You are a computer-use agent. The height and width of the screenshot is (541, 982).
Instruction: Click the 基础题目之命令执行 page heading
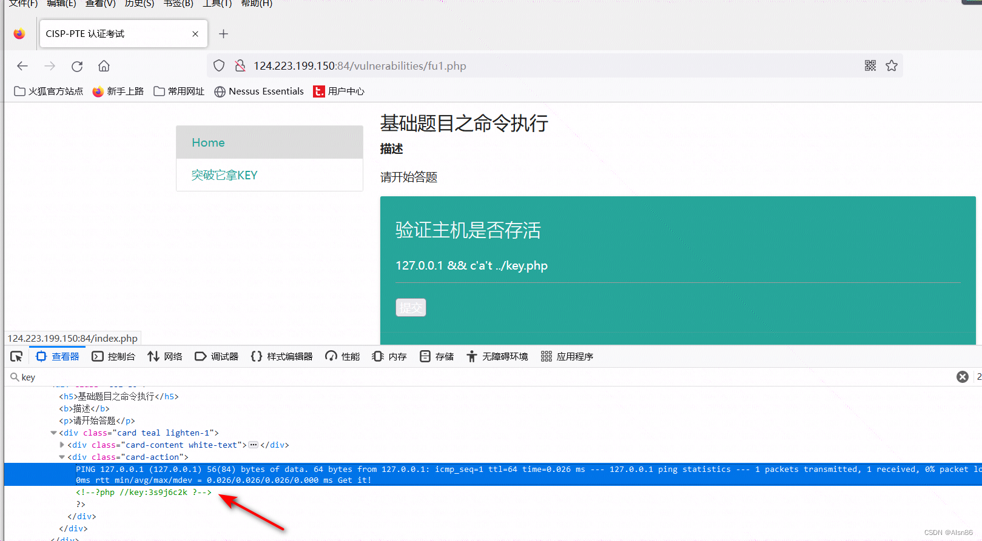464,124
